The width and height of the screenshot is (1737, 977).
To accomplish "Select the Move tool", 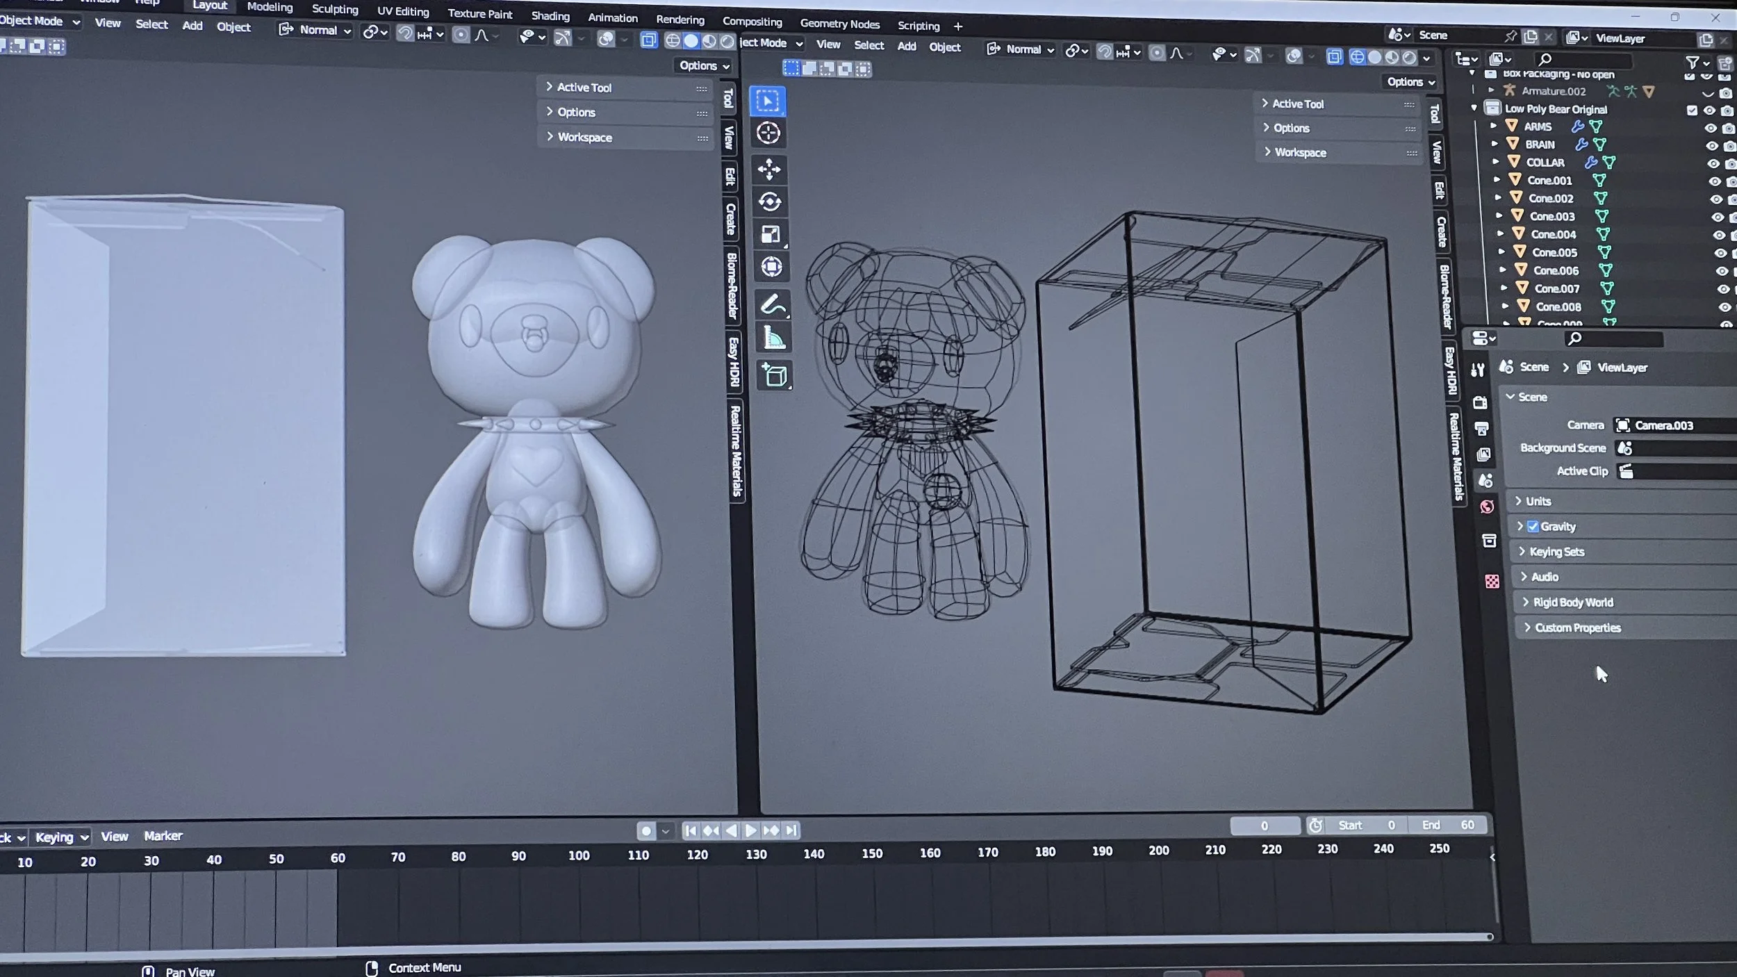I will [x=769, y=169].
